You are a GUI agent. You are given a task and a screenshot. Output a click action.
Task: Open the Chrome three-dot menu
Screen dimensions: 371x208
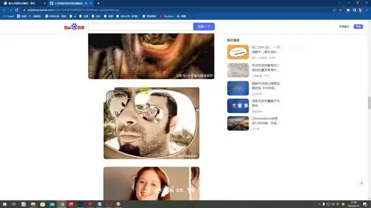367,10
